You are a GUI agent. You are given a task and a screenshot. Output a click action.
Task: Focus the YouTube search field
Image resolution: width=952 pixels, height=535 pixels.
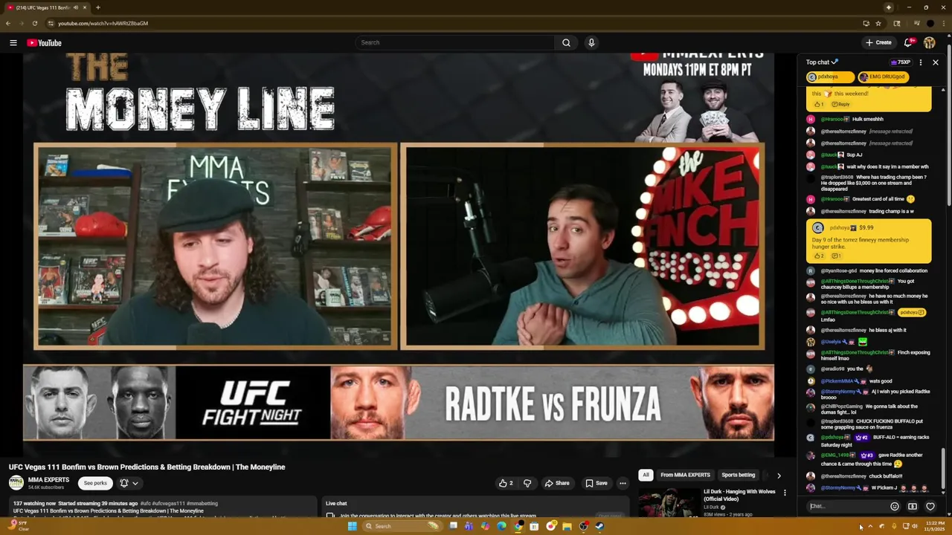(x=454, y=42)
